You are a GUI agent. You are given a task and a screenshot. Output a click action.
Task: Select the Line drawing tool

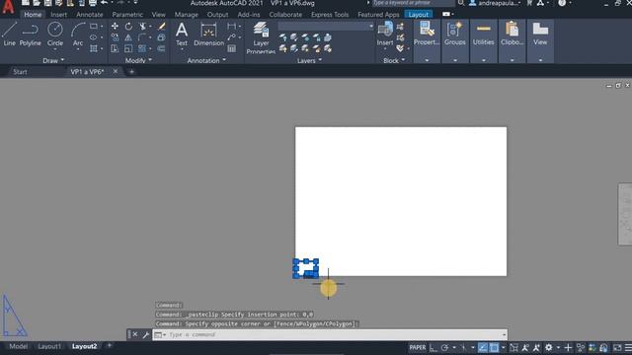point(9,35)
